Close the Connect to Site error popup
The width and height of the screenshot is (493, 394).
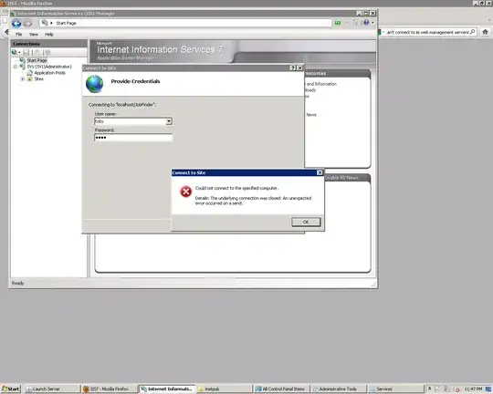[x=320, y=172]
